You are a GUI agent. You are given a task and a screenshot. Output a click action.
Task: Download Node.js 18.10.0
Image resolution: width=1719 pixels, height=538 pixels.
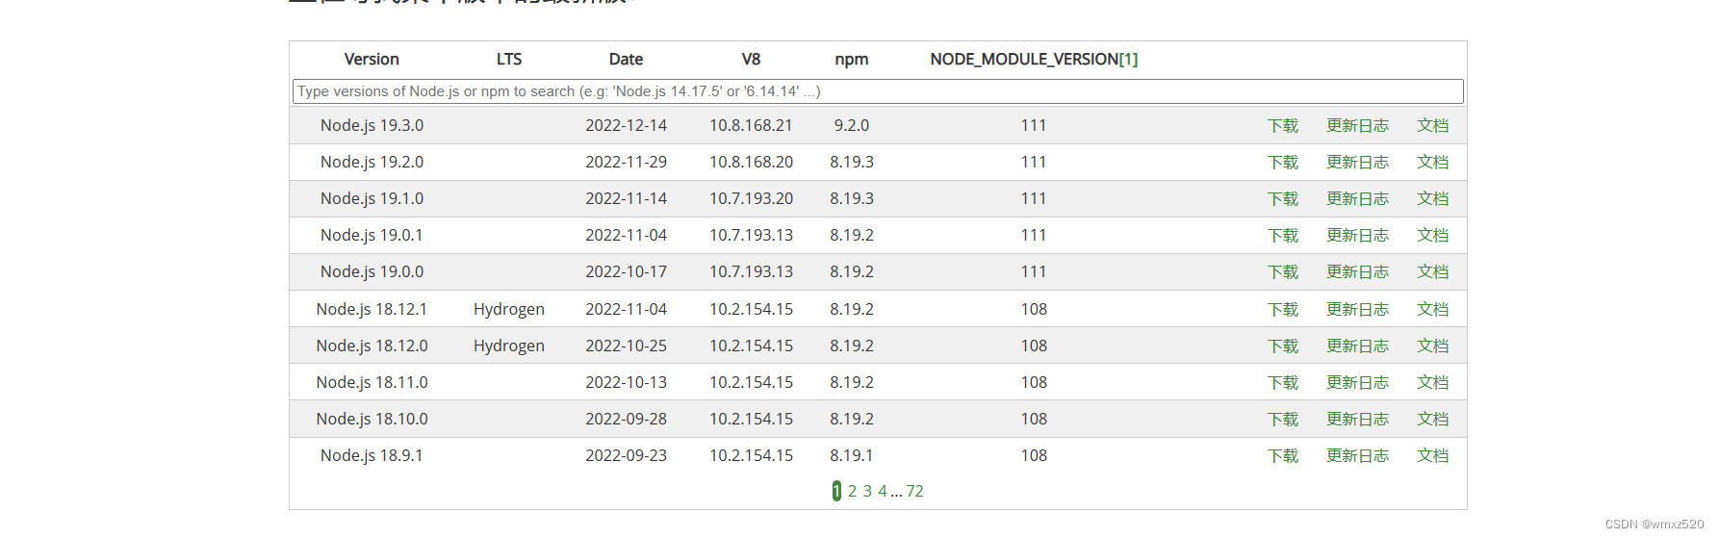click(1283, 420)
